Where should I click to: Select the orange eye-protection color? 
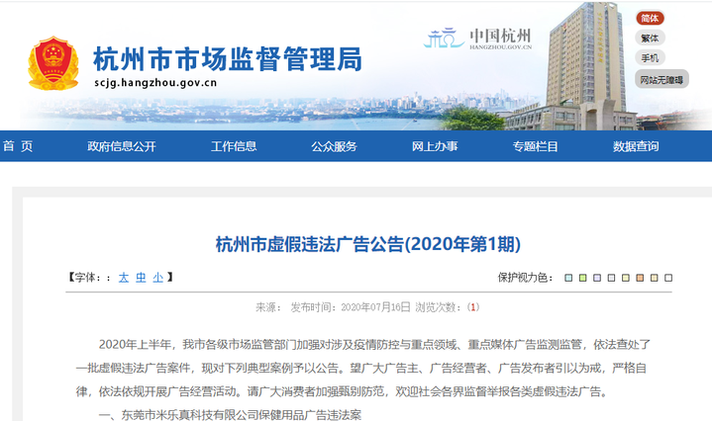click(640, 278)
